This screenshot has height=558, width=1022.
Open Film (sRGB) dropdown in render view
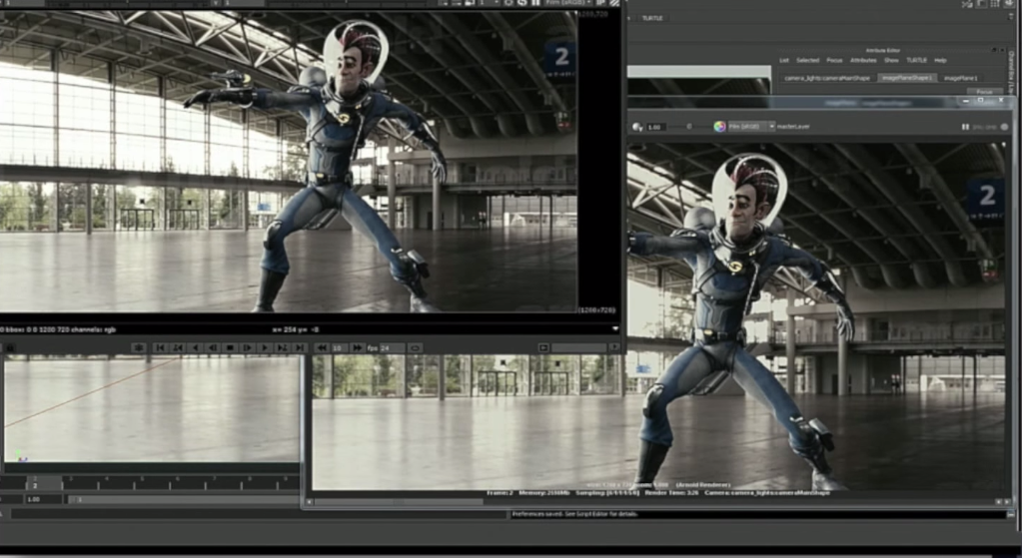(749, 127)
